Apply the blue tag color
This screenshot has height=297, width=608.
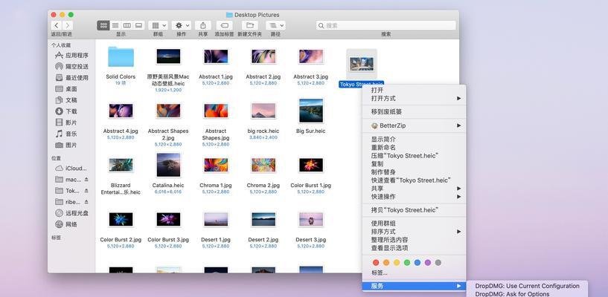417,263
